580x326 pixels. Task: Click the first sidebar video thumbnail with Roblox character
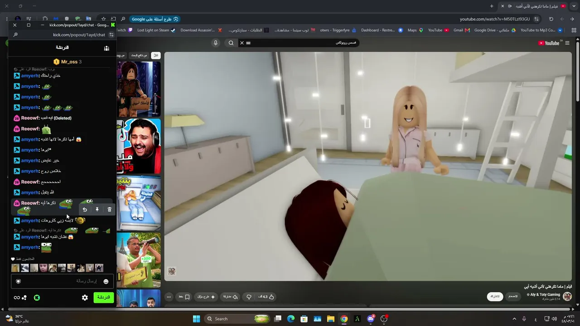(139, 89)
